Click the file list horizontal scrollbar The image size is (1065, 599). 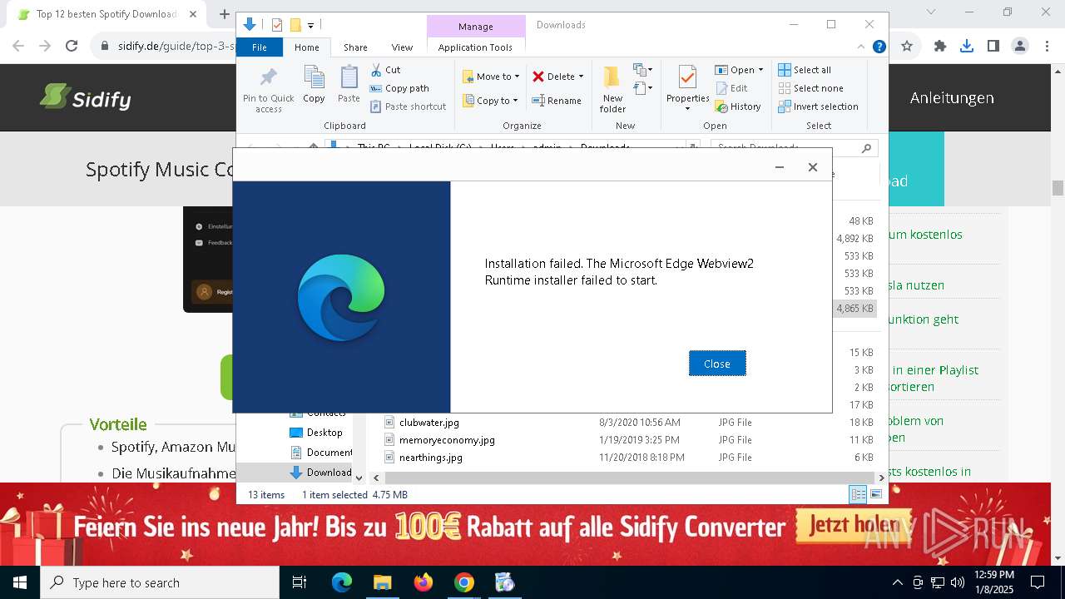[x=631, y=478]
